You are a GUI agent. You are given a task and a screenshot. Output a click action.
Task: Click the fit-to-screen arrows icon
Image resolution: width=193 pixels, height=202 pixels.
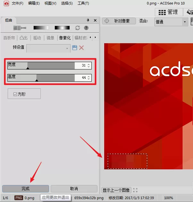[135, 190]
